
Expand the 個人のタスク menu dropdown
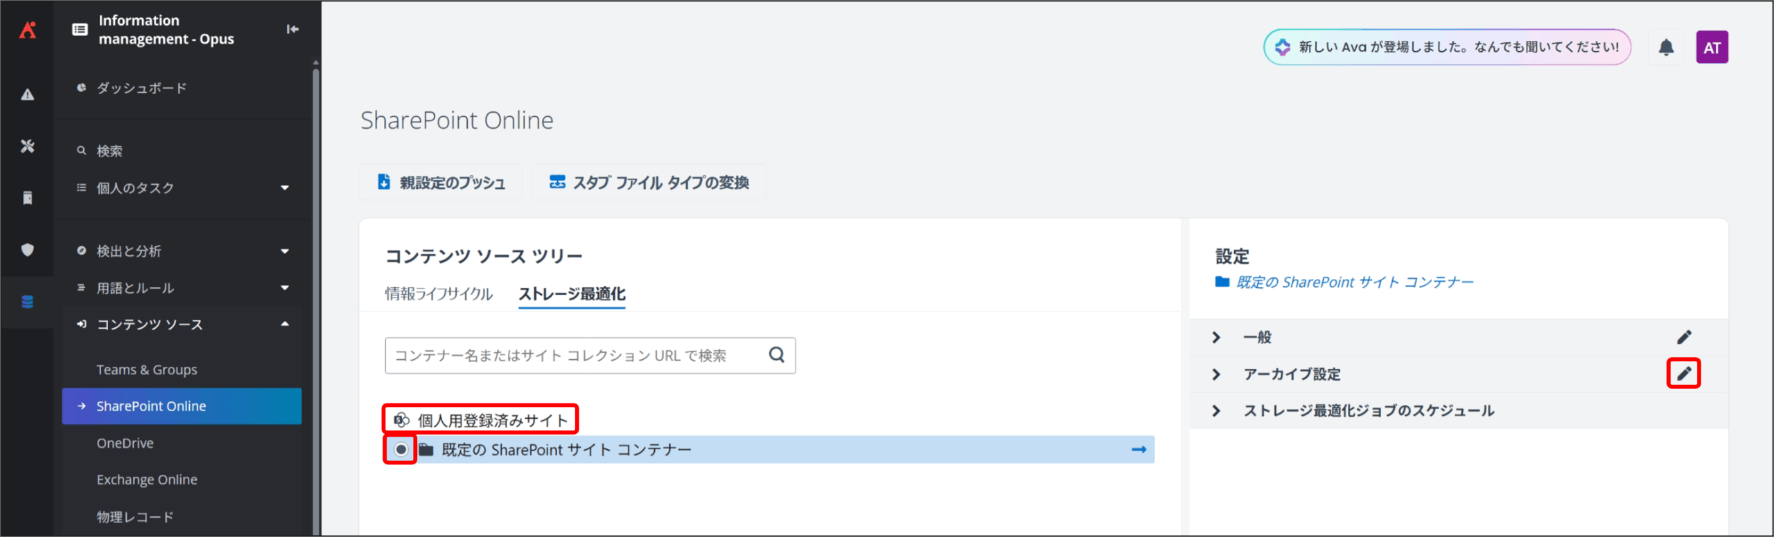point(285,188)
